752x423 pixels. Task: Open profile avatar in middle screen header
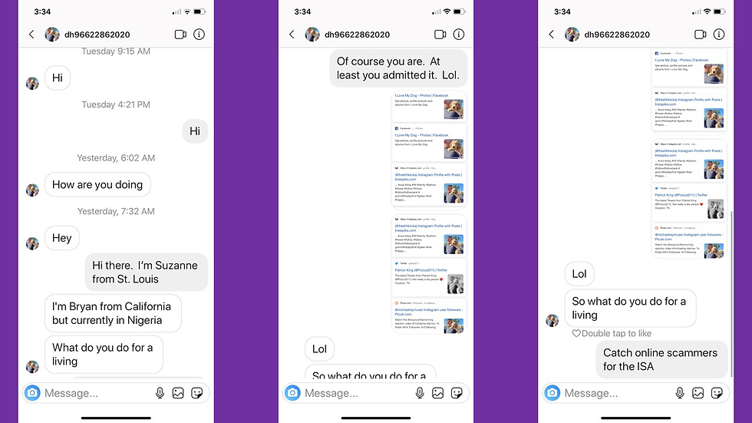tap(312, 34)
